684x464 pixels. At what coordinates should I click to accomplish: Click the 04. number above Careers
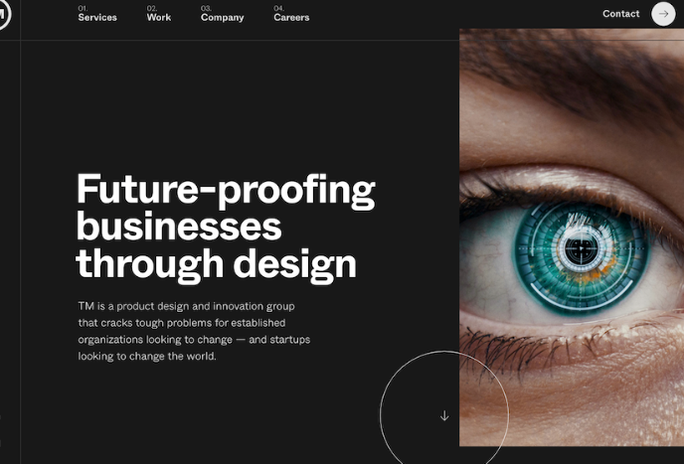pos(278,8)
